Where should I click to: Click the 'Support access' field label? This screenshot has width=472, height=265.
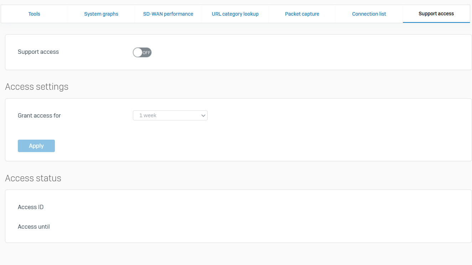coord(38,52)
